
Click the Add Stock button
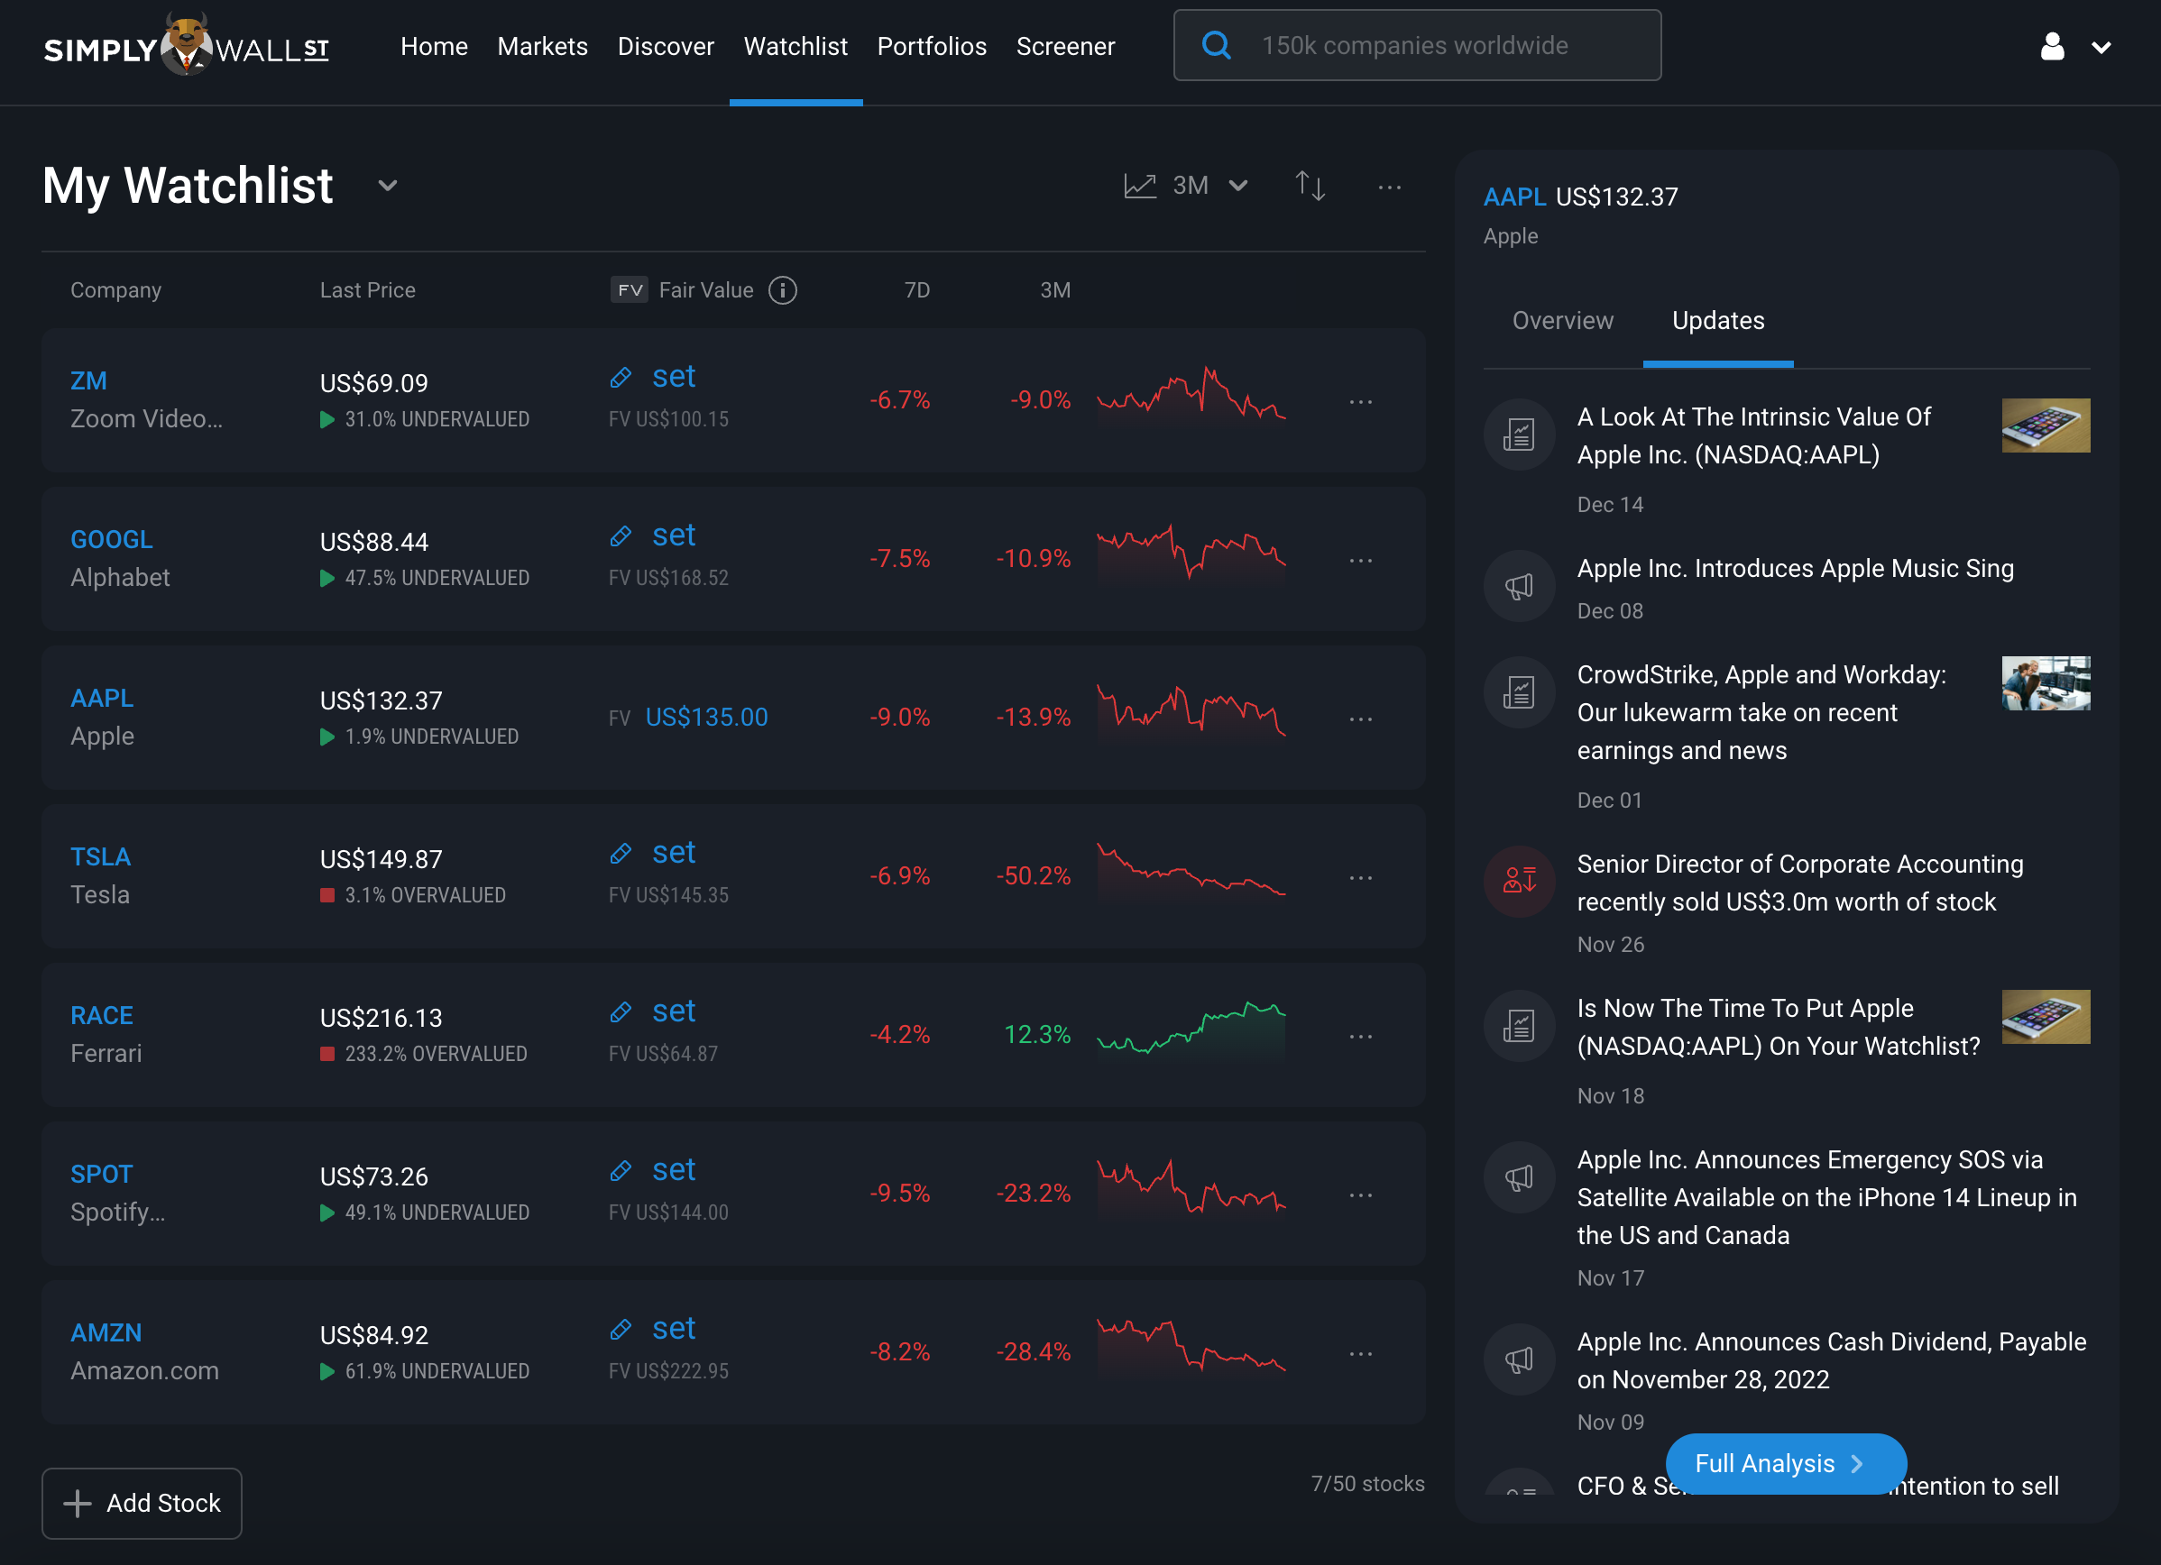click(142, 1503)
